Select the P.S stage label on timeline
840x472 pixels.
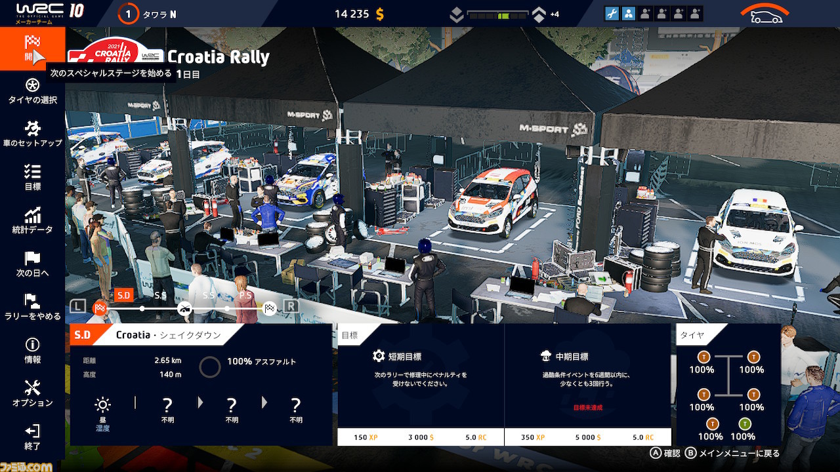pos(245,296)
